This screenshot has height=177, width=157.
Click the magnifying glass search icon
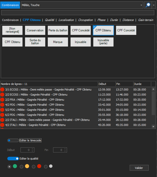pyautogui.click(x=147, y=5)
